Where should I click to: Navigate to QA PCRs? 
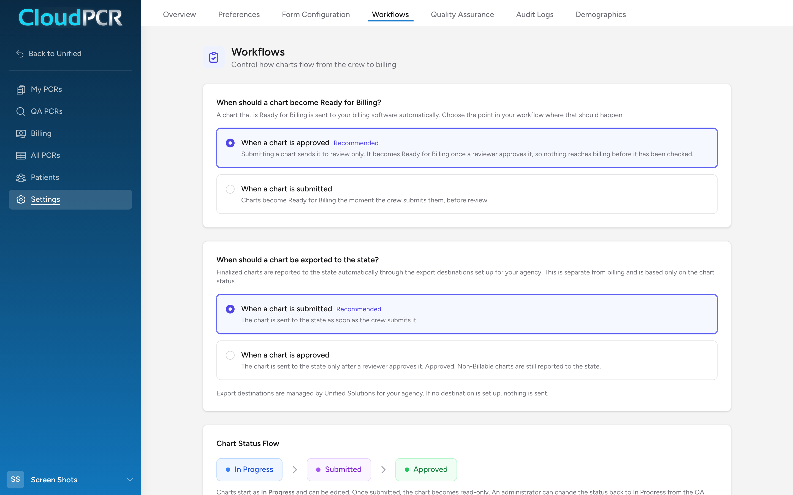click(70, 111)
